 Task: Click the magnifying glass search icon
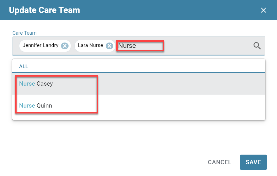pos(257,46)
